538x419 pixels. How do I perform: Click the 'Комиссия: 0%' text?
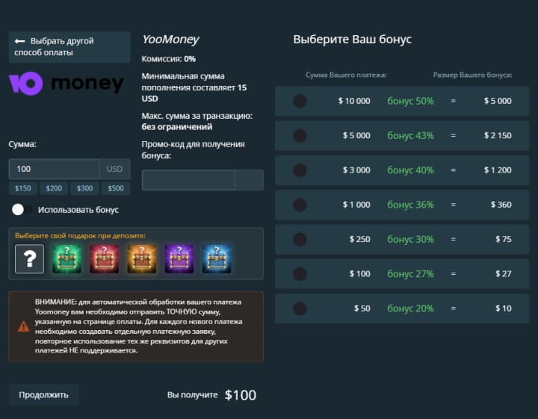pos(168,59)
